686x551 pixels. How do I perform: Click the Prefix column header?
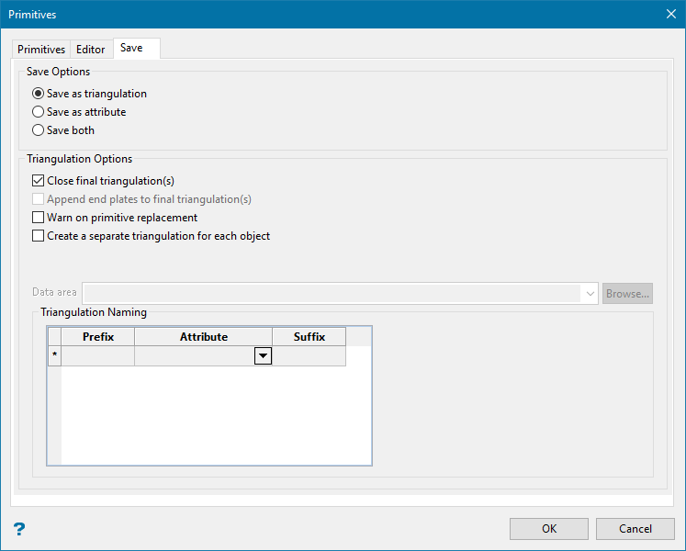pyautogui.click(x=98, y=336)
